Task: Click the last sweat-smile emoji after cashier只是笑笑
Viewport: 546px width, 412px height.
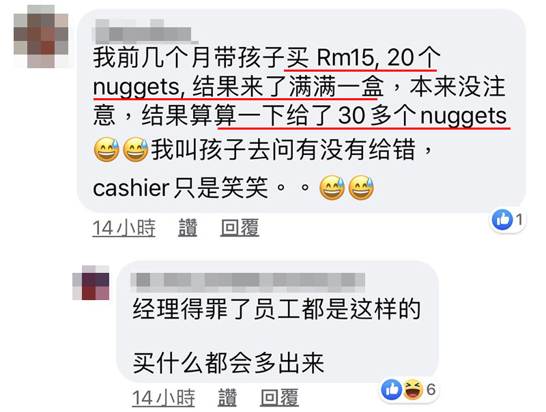Action: pyautogui.click(x=361, y=188)
